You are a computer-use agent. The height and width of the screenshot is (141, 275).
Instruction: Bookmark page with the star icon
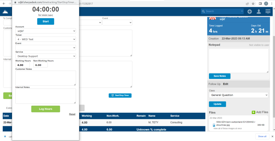pos(253,3)
